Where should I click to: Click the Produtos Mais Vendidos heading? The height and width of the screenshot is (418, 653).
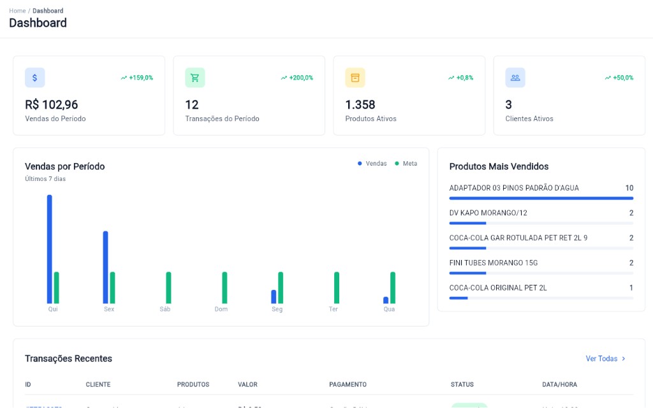click(x=499, y=166)
